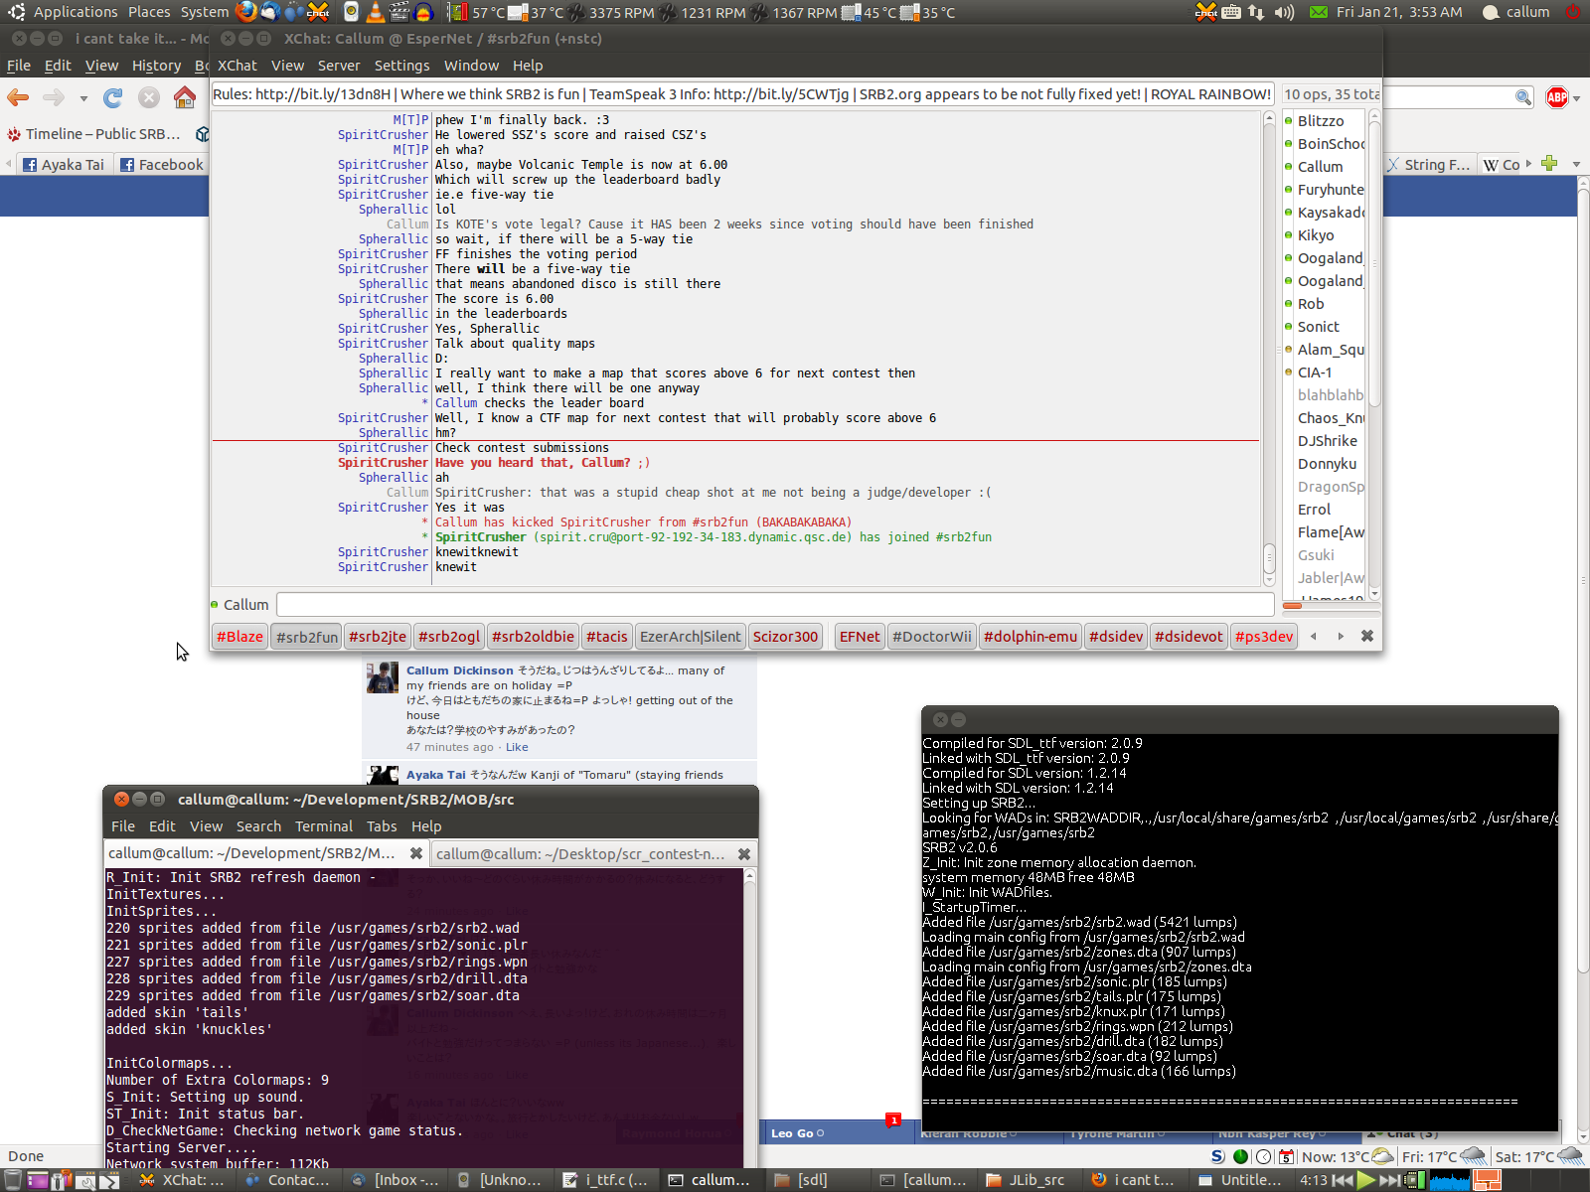The height and width of the screenshot is (1192, 1590).
Task: Open the keyboard indicator in tray
Action: pyautogui.click(x=1231, y=12)
